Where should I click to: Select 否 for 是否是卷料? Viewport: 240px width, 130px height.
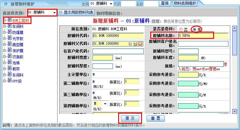pyautogui.click(x=181, y=29)
